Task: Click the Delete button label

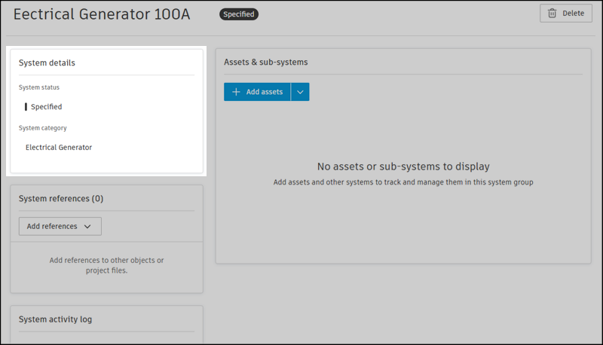Action: (573, 13)
